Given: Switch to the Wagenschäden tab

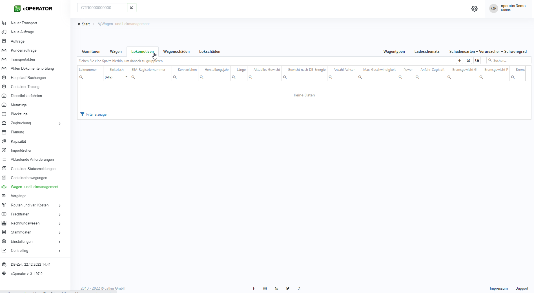Looking at the screenshot, I should pyautogui.click(x=176, y=51).
